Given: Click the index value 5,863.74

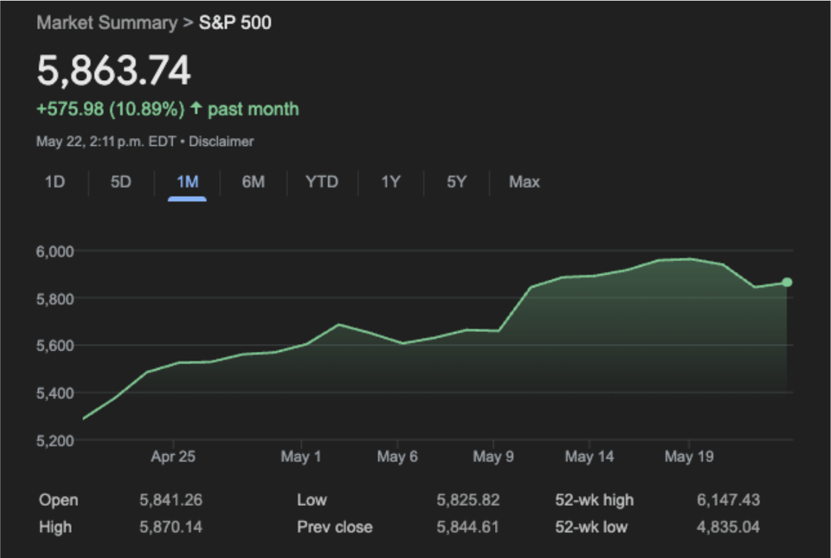Looking at the screenshot, I should click(114, 70).
